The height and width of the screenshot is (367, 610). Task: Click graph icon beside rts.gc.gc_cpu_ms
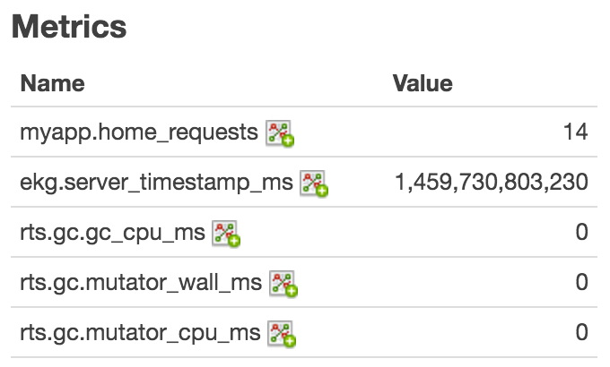[226, 234]
